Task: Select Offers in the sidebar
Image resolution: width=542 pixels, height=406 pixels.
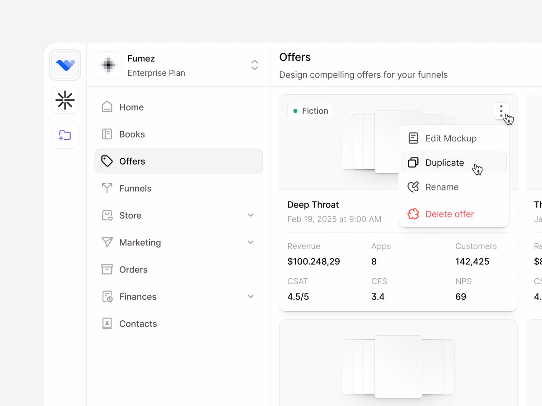Action: click(179, 161)
